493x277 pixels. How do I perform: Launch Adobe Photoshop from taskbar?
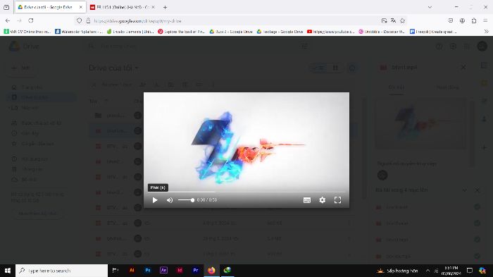tap(148, 271)
